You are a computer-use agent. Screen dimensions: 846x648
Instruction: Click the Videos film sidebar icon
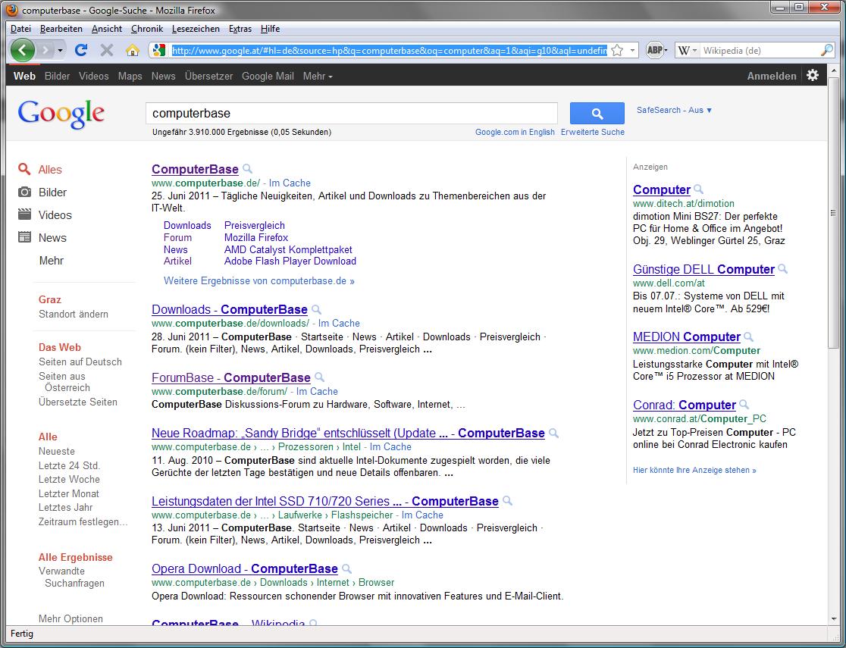(x=24, y=214)
